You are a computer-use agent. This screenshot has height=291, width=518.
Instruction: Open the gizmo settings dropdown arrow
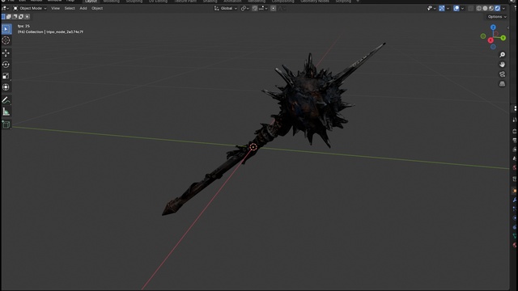448,8
